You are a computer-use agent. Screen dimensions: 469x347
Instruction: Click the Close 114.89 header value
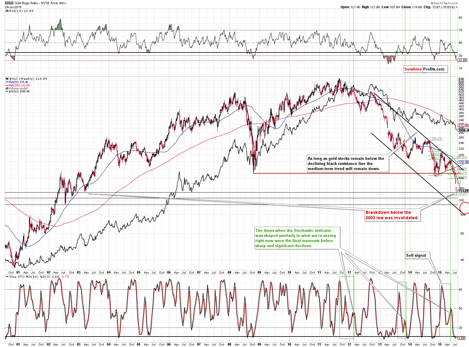[412, 7]
